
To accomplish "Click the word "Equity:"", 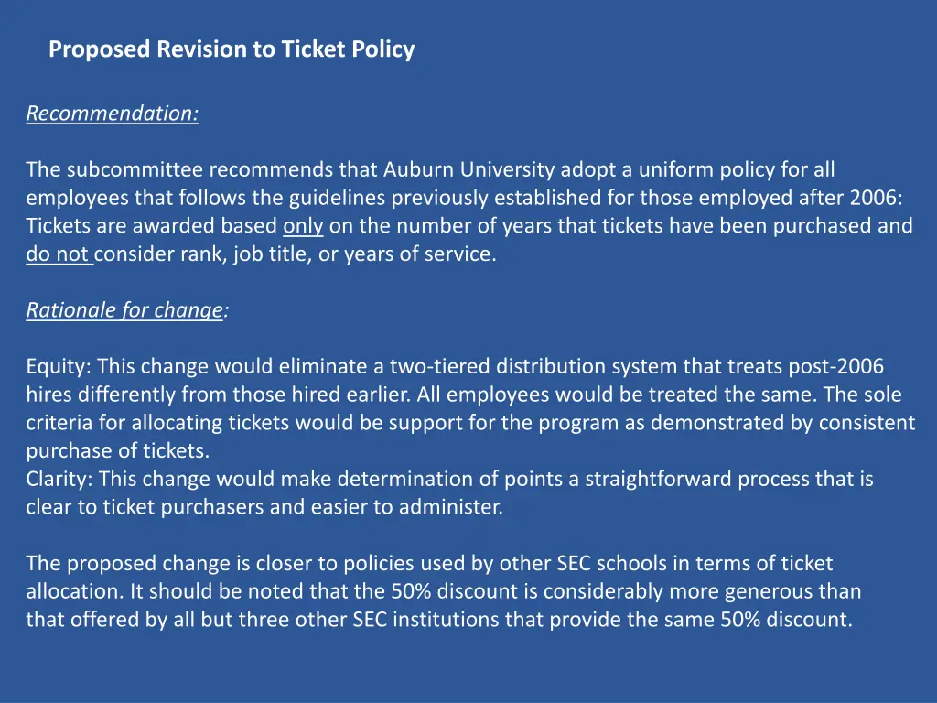I will [59, 367].
